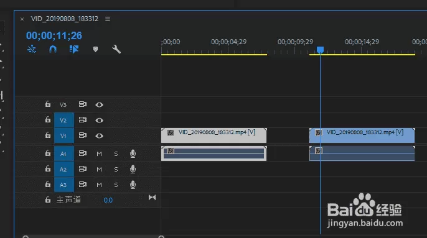Click fx badge on first video clip
The width and height of the screenshot is (427, 238).
tap(171, 133)
